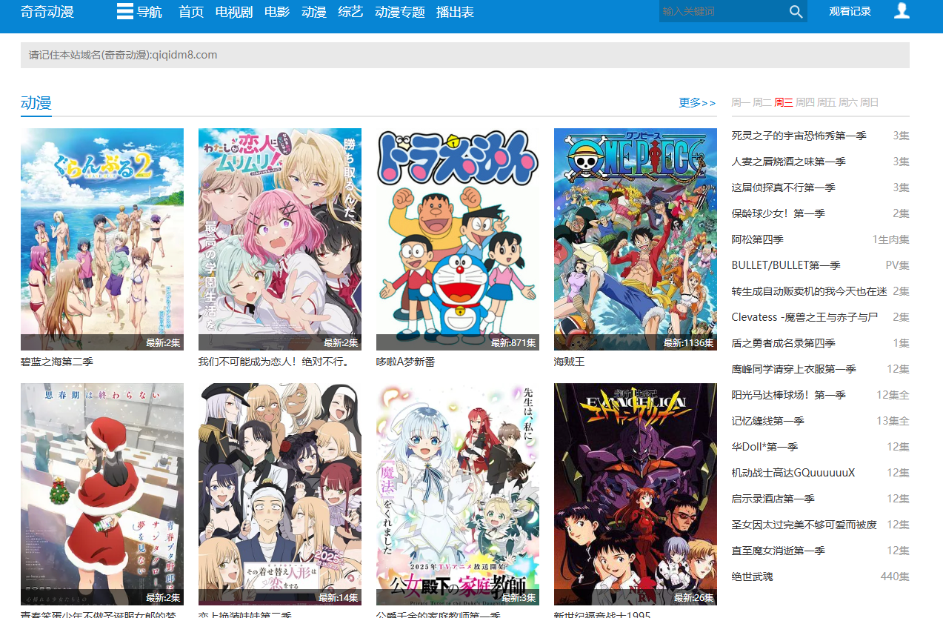The height and width of the screenshot is (618, 943).
Task: Open 播出表 navigation item
Action: [455, 12]
